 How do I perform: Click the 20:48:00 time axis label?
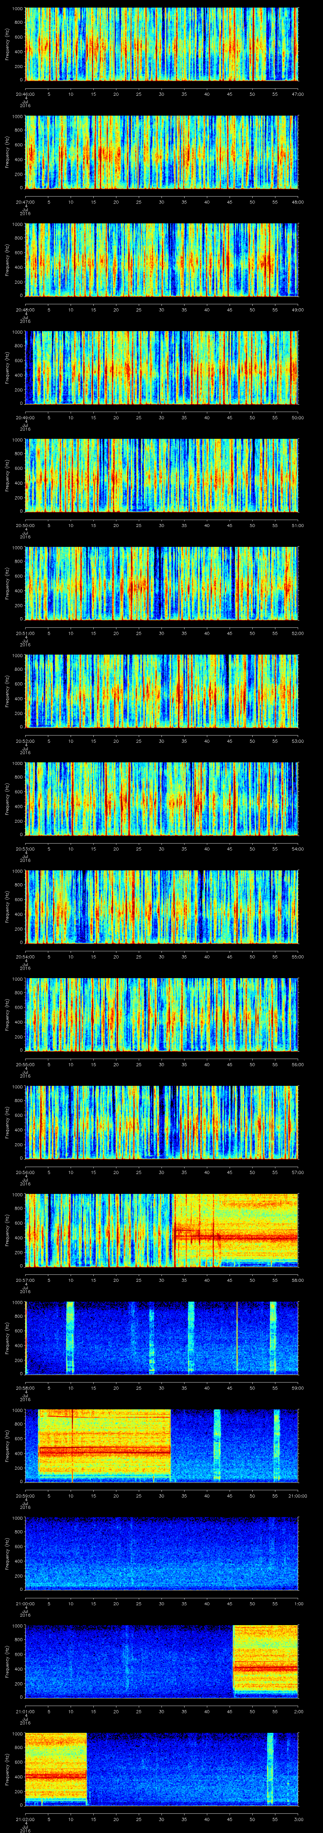[x=25, y=310]
